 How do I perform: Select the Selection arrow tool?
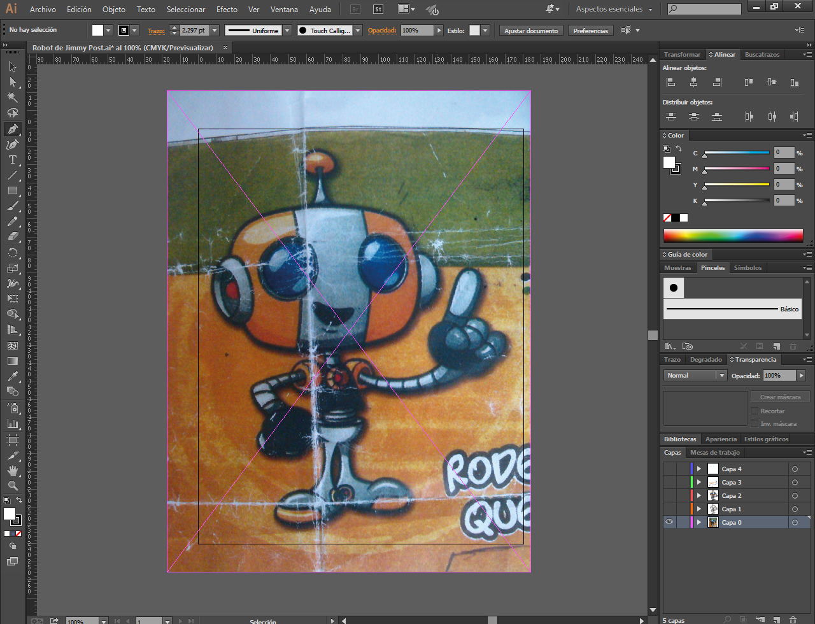pyautogui.click(x=12, y=67)
